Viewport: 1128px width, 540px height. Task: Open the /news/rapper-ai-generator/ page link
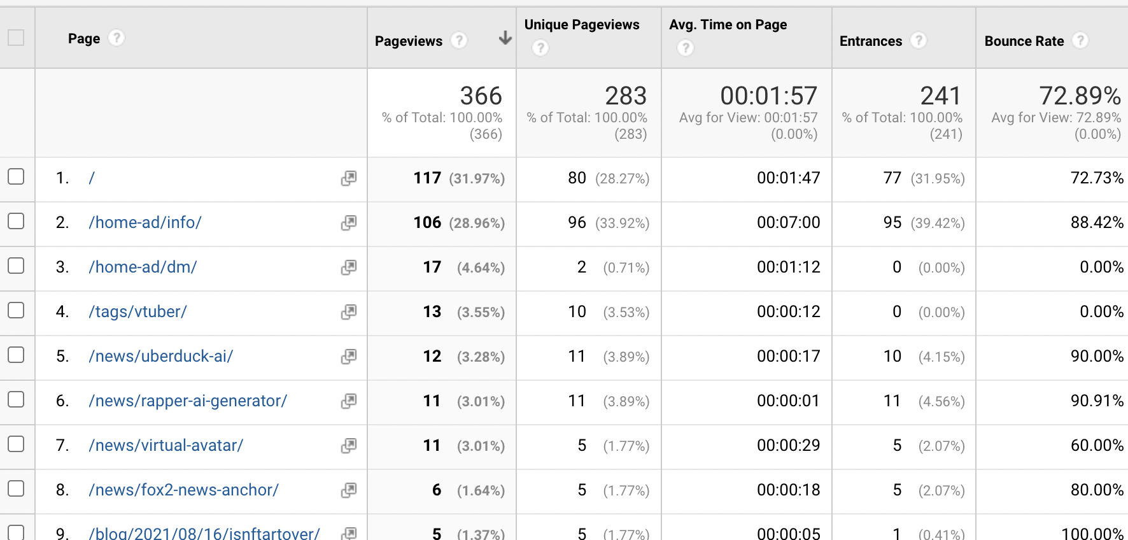tap(188, 401)
